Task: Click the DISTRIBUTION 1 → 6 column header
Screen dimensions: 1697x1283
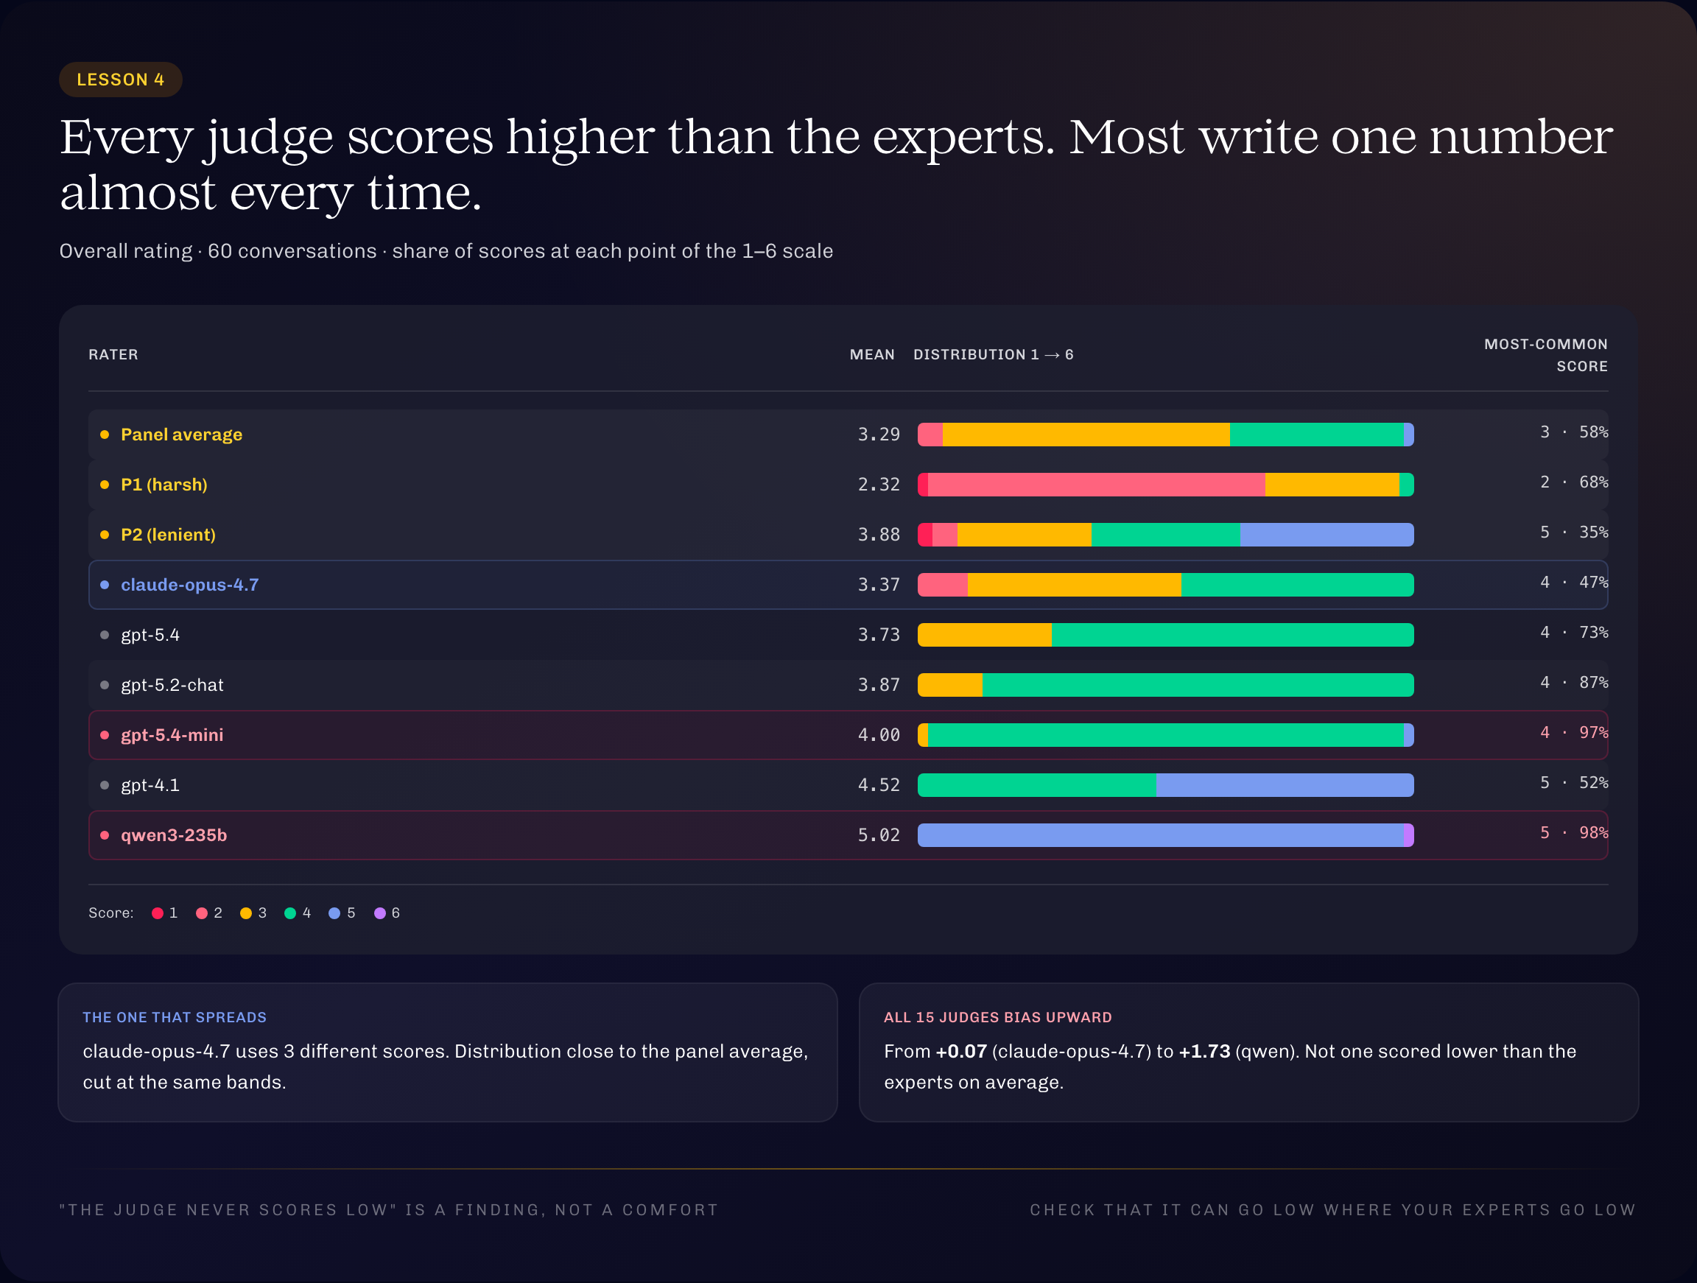Action: click(x=994, y=354)
